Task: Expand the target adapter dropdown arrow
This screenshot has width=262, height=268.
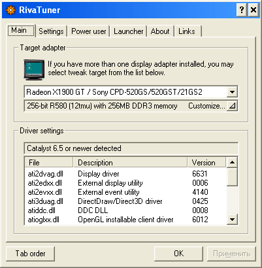Action: 232,92
